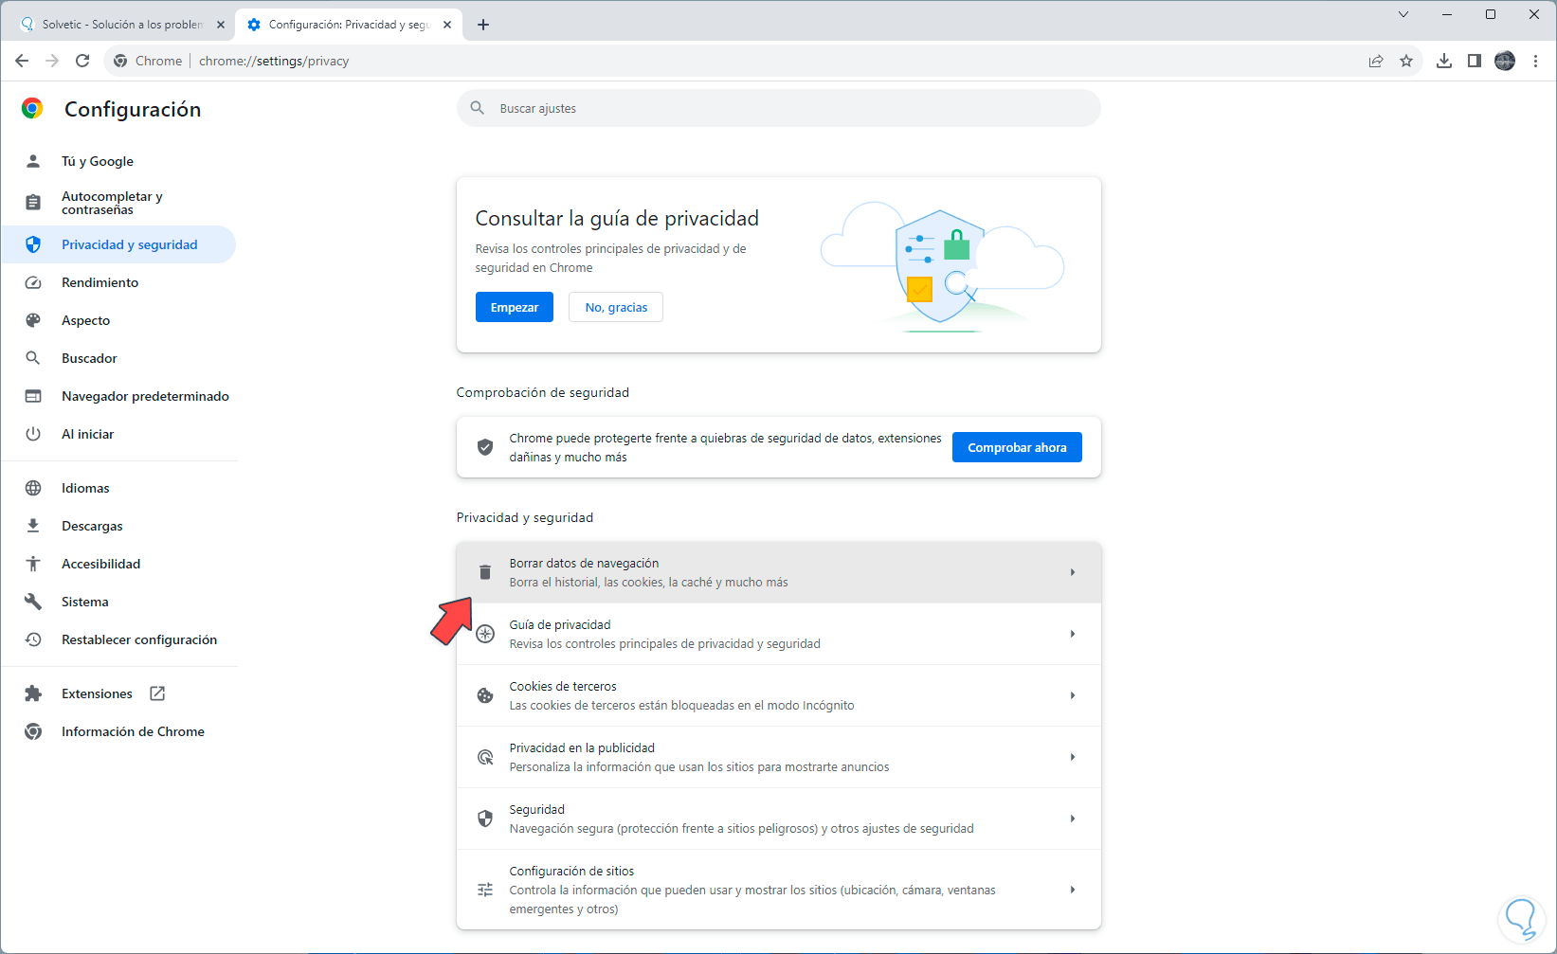Open Configuración de sitios row
The height and width of the screenshot is (954, 1557).
(779, 890)
